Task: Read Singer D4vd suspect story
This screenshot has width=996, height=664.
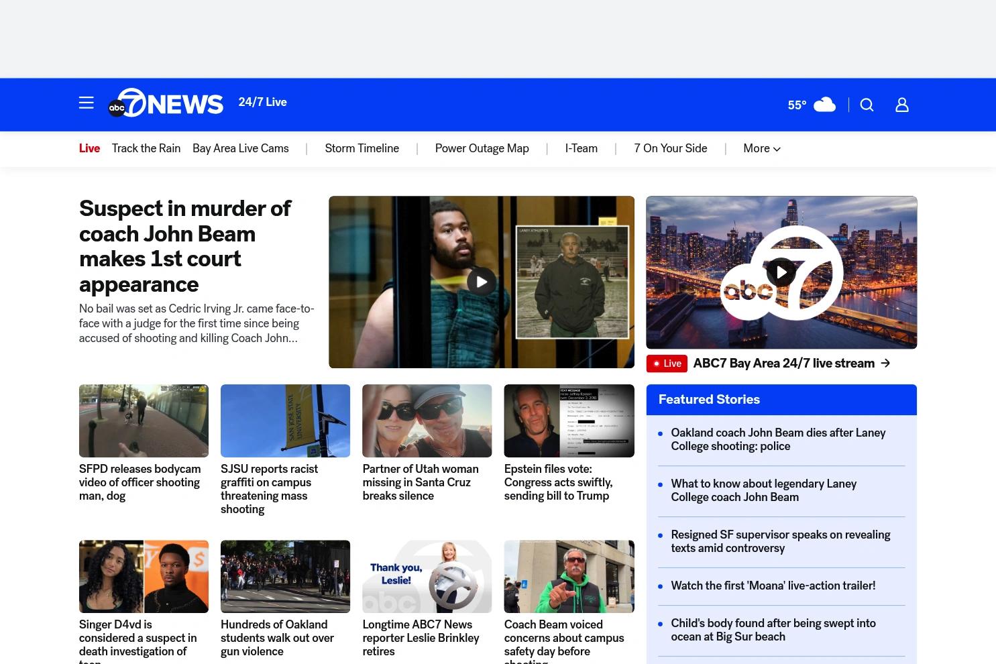Action: coord(138,641)
